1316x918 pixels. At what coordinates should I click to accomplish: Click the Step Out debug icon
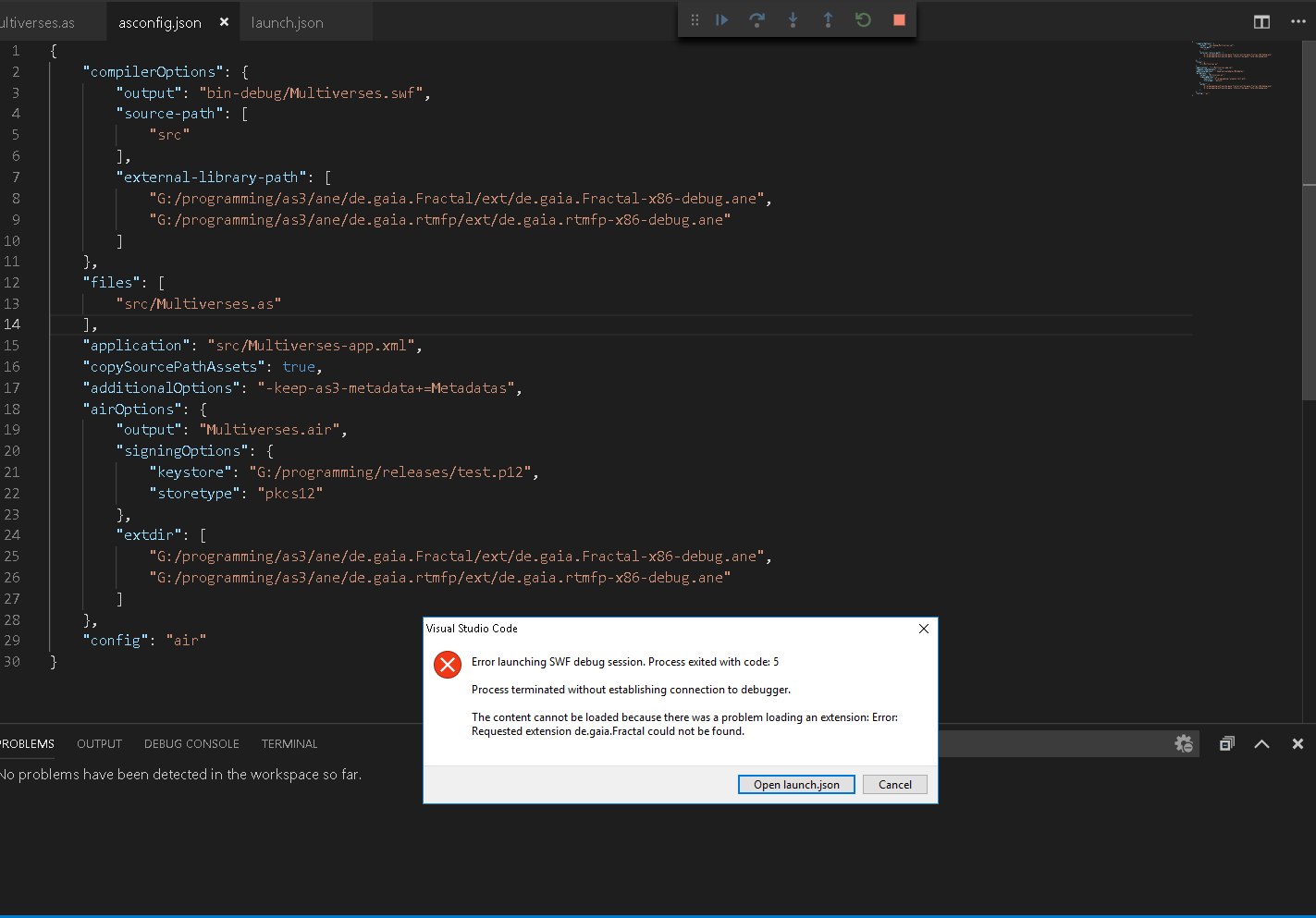828,19
